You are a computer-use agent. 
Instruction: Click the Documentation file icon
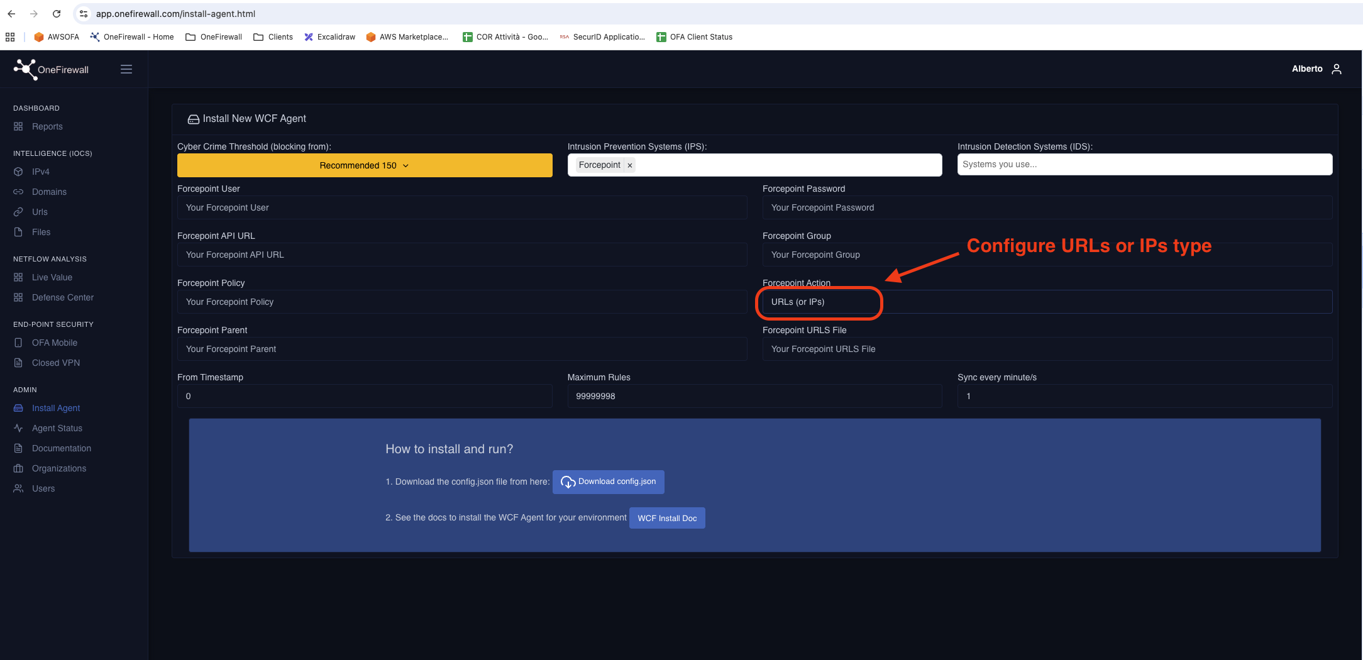click(x=18, y=448)
